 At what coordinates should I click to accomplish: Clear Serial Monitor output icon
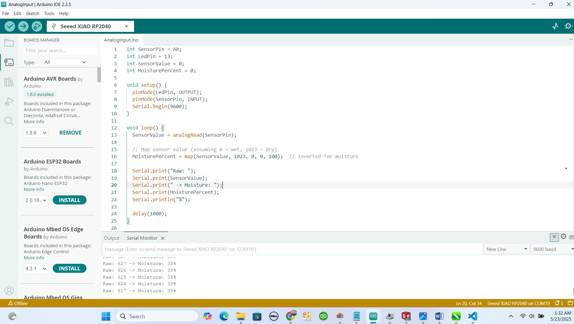(x=571, y=237)
